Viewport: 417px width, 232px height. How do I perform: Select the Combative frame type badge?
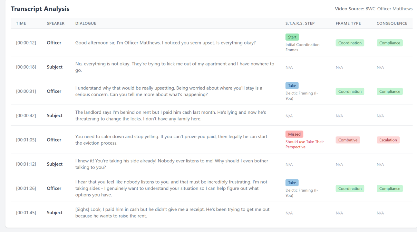pyautogui.click(x=348, y=140)
